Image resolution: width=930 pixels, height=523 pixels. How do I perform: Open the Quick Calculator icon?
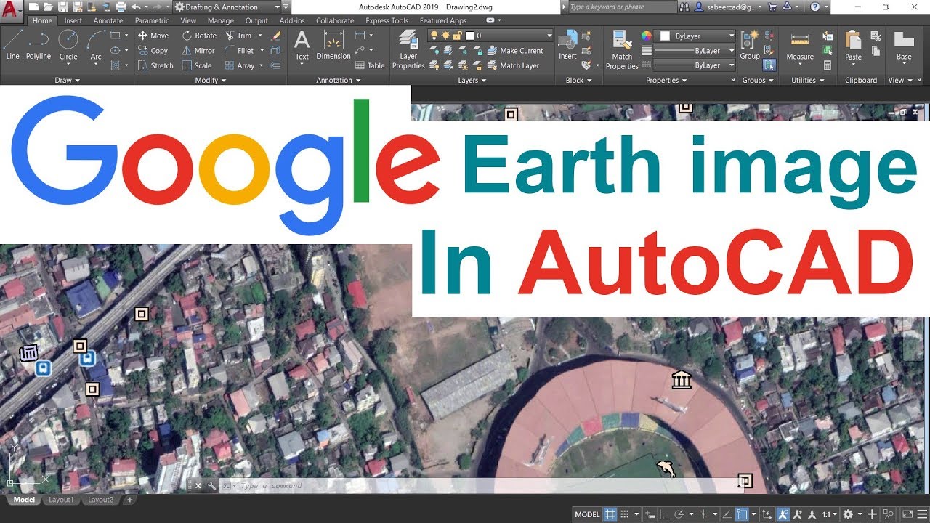coord(828,65)
